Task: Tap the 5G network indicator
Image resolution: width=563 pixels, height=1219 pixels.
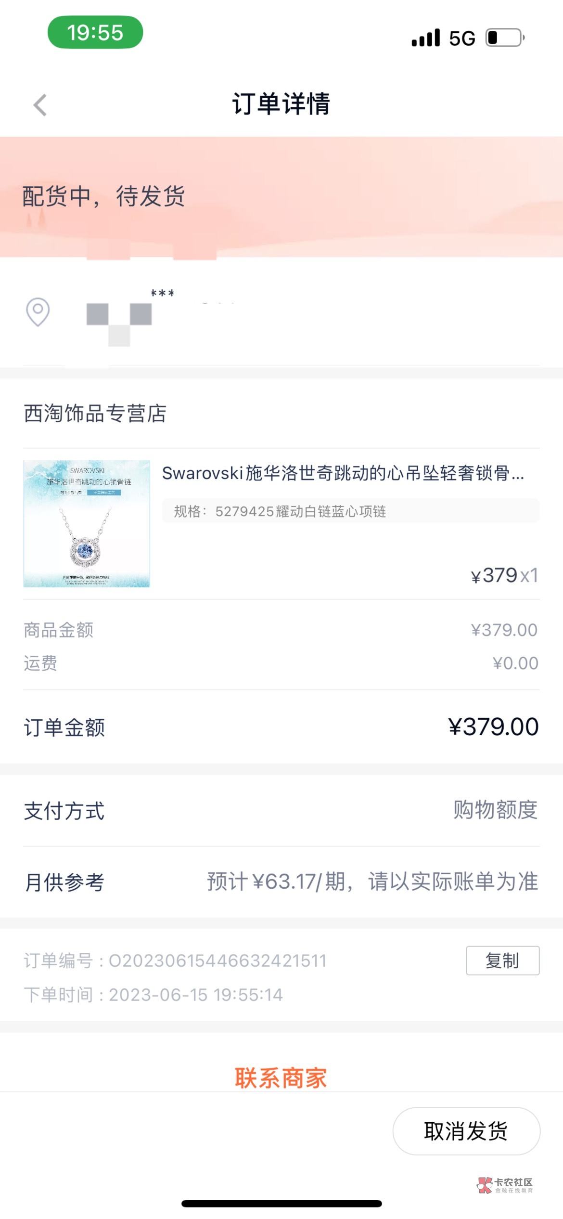Action: click(x=461, y=39)
